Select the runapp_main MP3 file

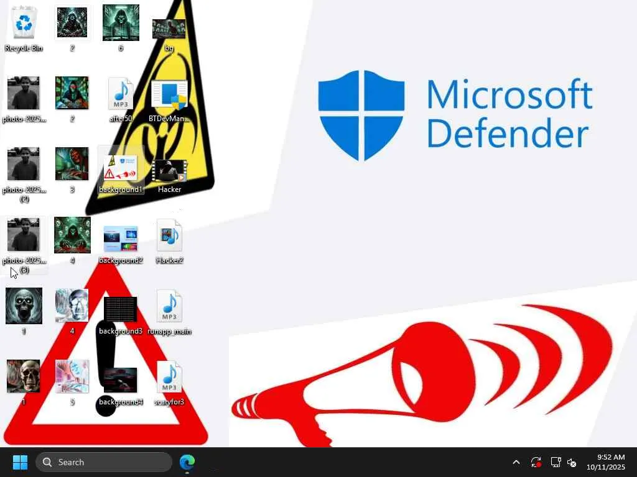(x=169, y=312)
